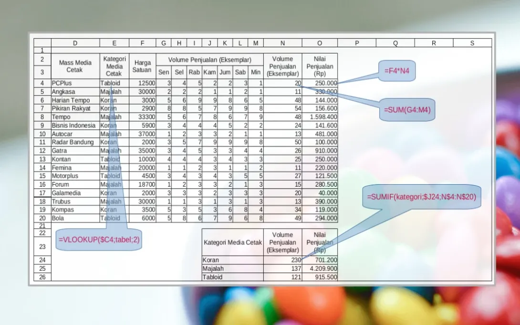This screenshot has height=325, width=520.
Task: Click the Nilai Penjualan value 910.000
Action: [320, 150]
